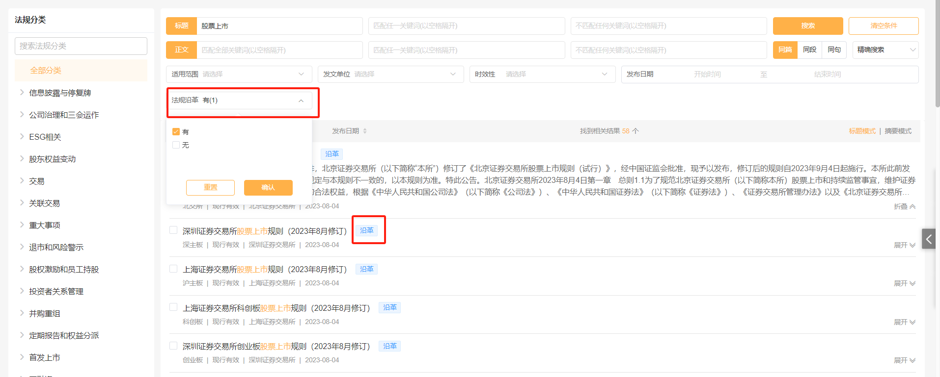
Task: Click the 标题 keyword field containing 股票上市
Action: click(279, 26)
